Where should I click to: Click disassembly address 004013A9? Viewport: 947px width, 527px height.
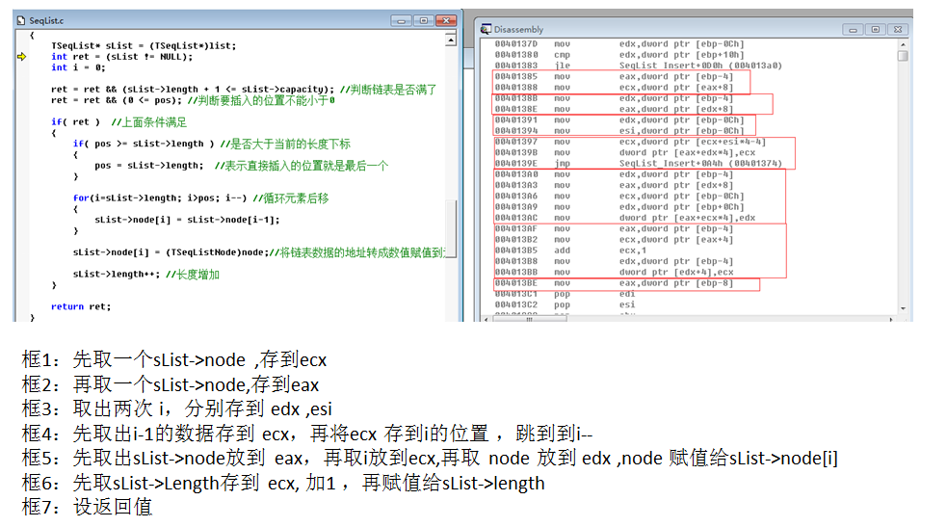click(x=515, y=207)
